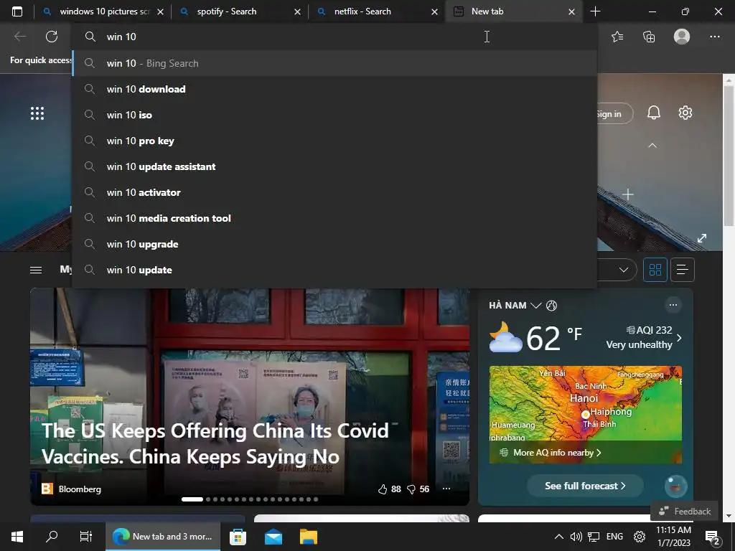
Task: Open feed layout dropdown chevron
Action: coord(624,270)
